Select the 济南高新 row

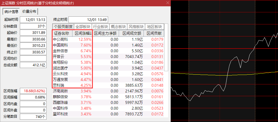(108, 91)
